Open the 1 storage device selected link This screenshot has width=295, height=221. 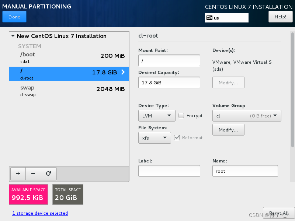tap(40, 213)
